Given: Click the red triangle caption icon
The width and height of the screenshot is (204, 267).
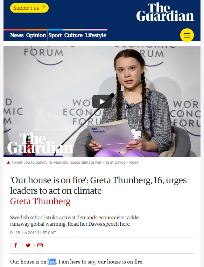Looking at the screenshot, I should pyautogui.click(x=8, y=162).
